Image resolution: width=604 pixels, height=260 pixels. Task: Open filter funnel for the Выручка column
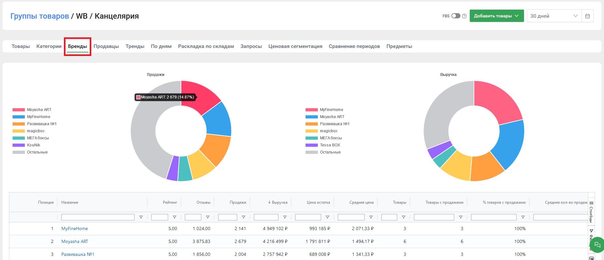coord(285,217)
